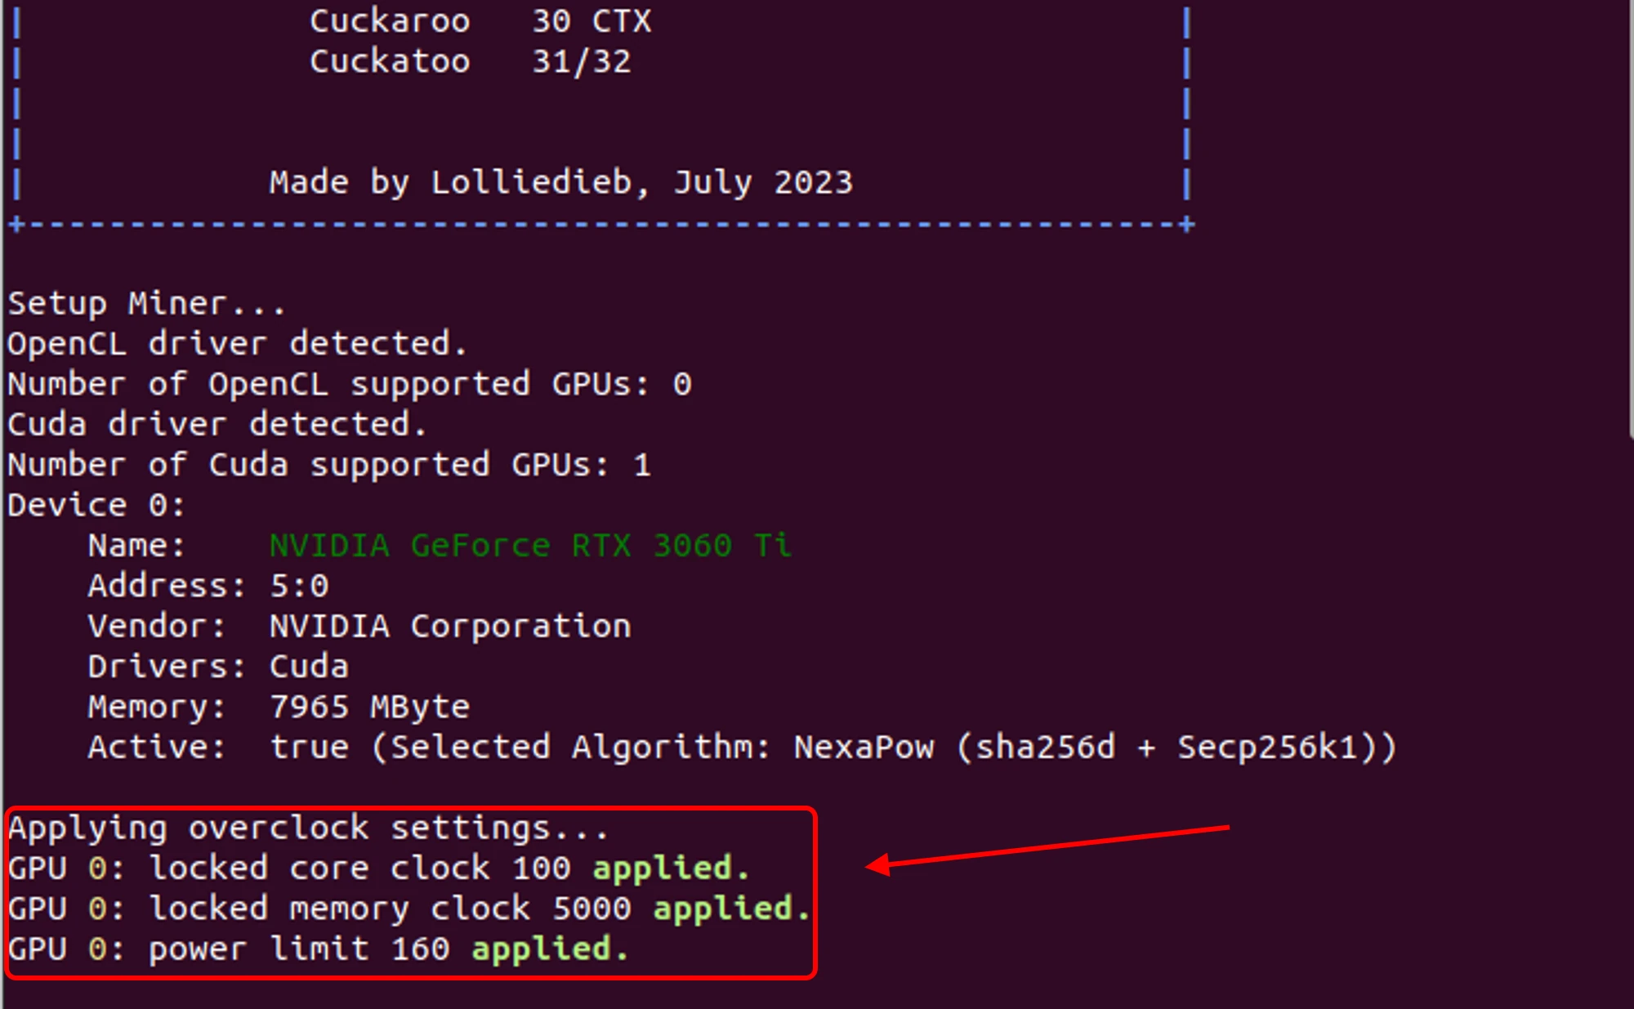Click 'Number of Cuda supported GPUs: 1' line
The image size is (1634, 1009).
329,465
